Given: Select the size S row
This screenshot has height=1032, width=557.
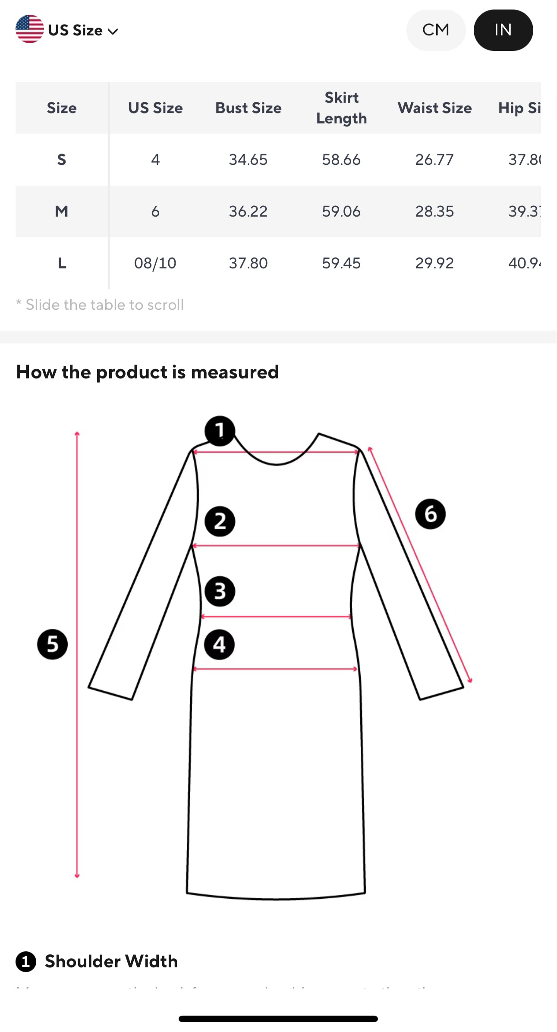Looking at the screenshot, I should [x=62, y=160].
